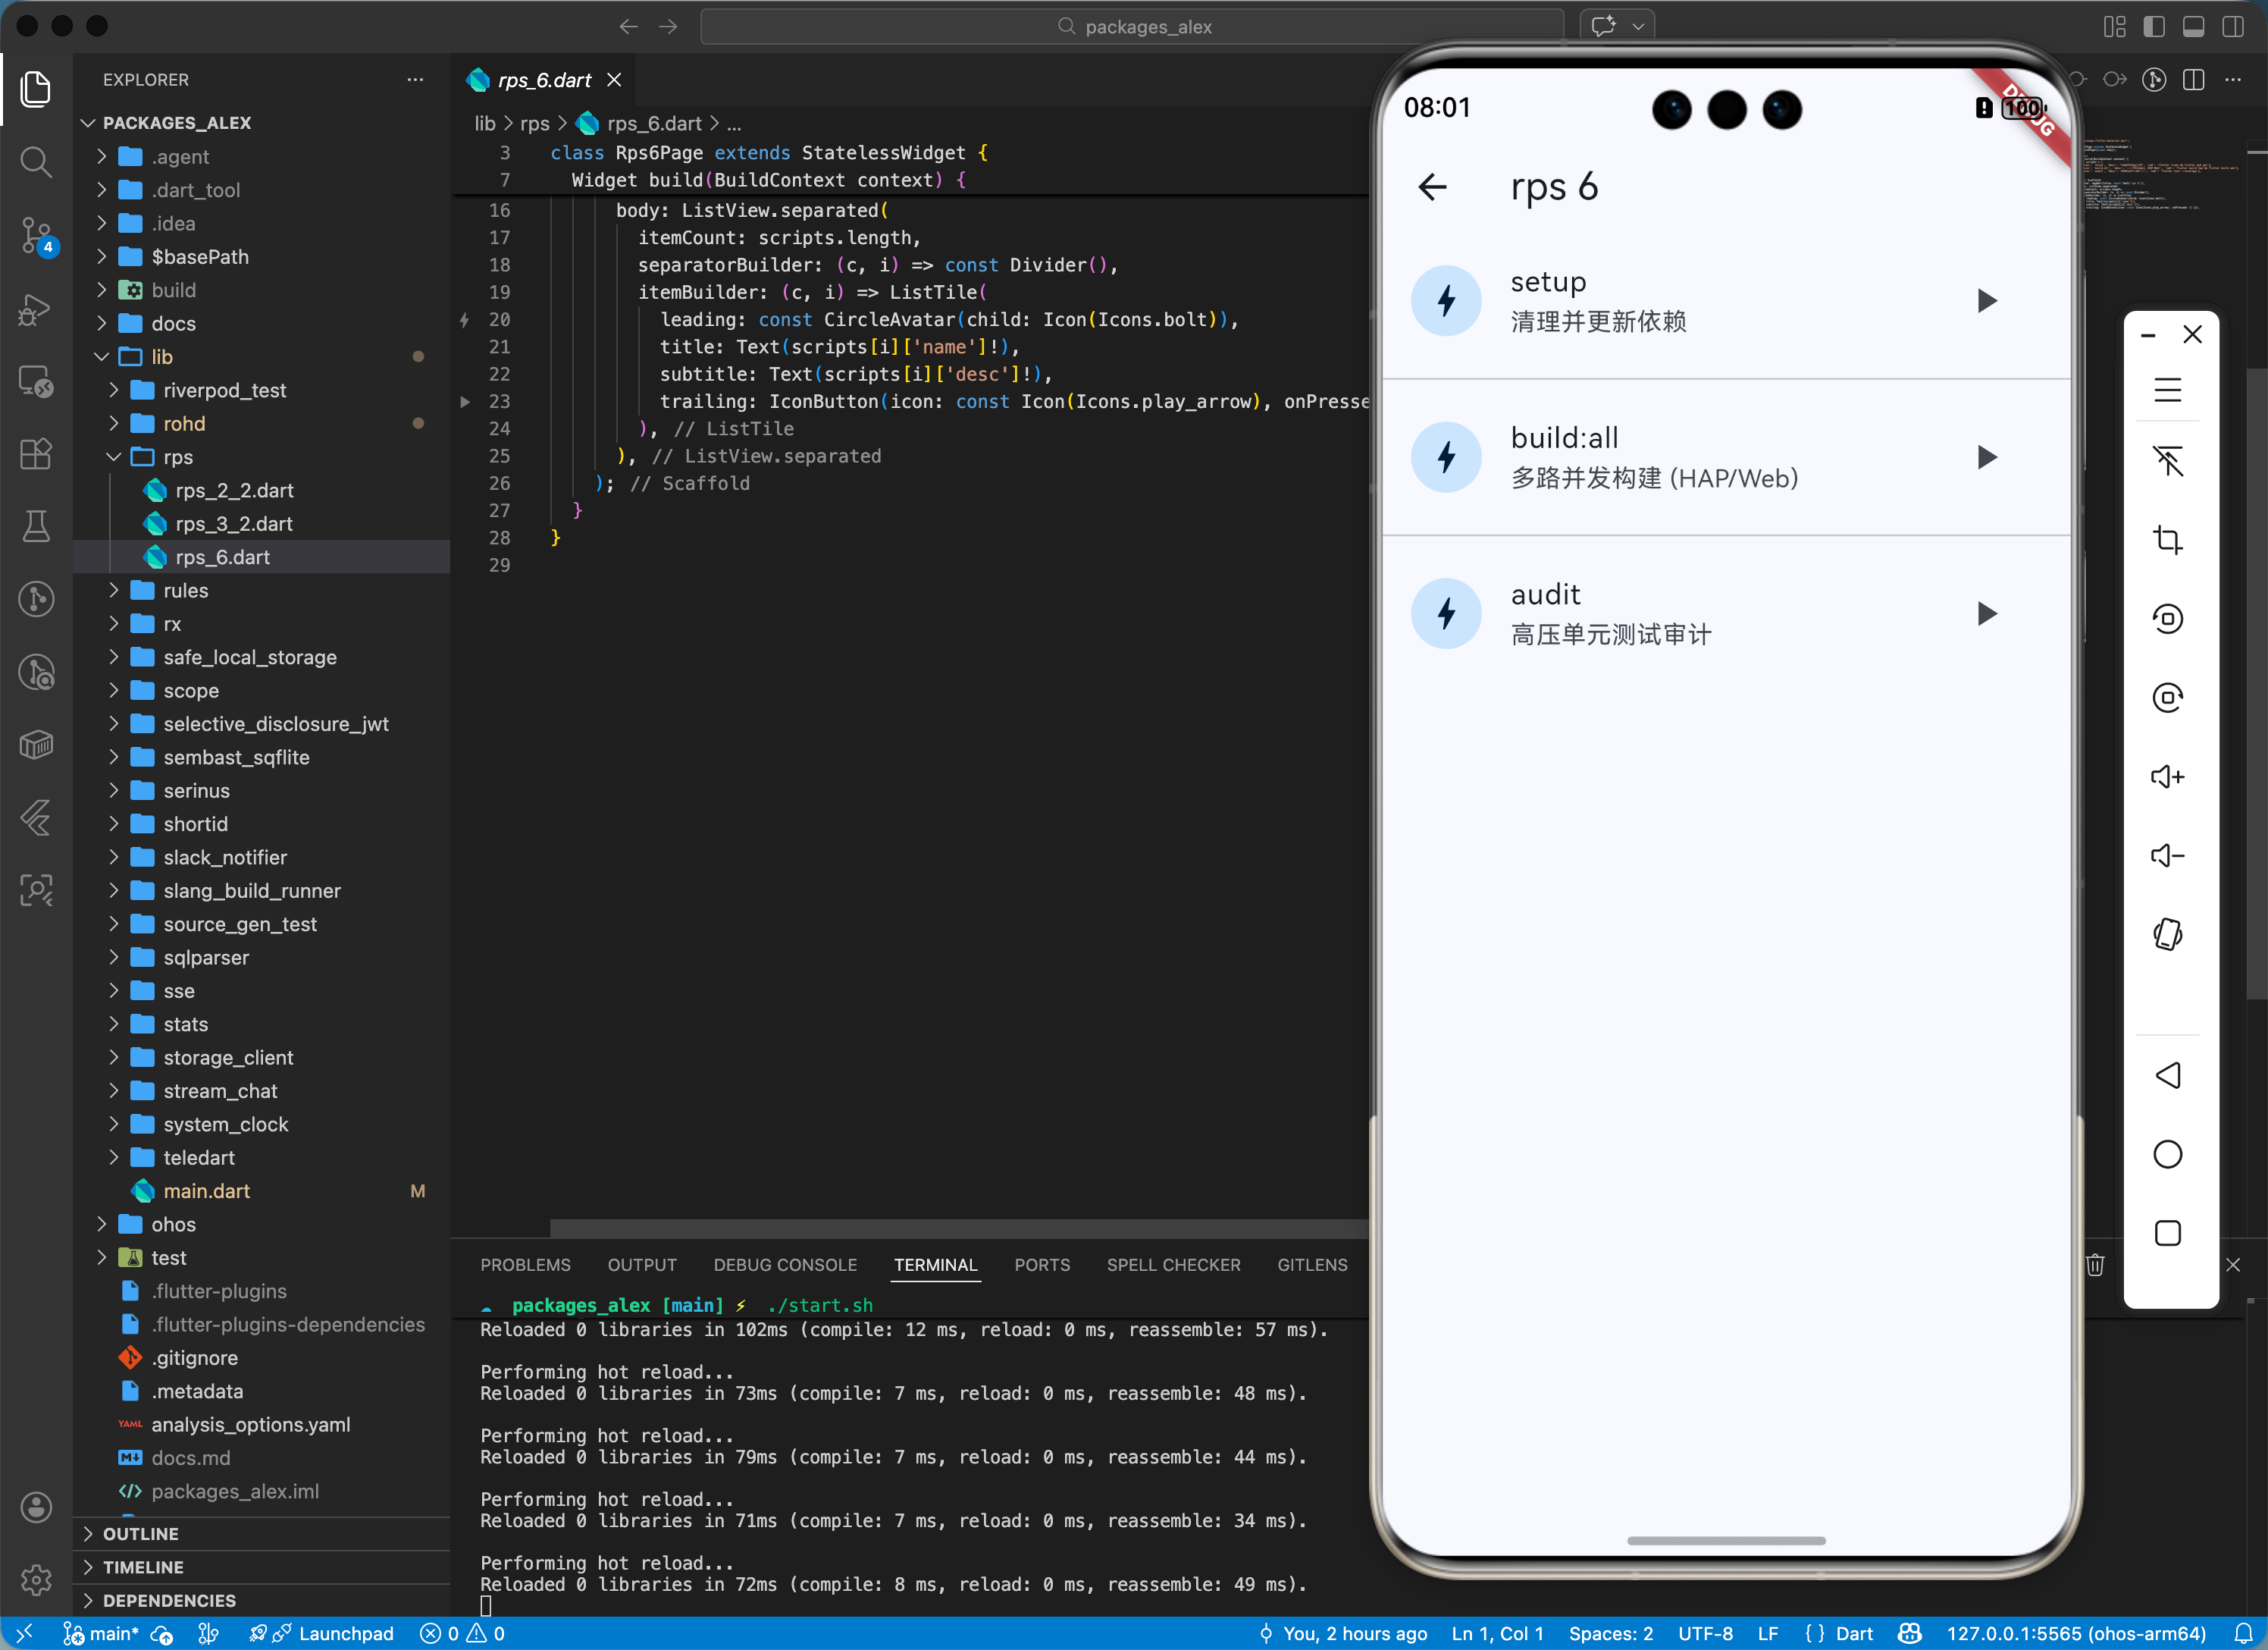
Task: Open the Search view in activity bar
Action: [36, 161]
